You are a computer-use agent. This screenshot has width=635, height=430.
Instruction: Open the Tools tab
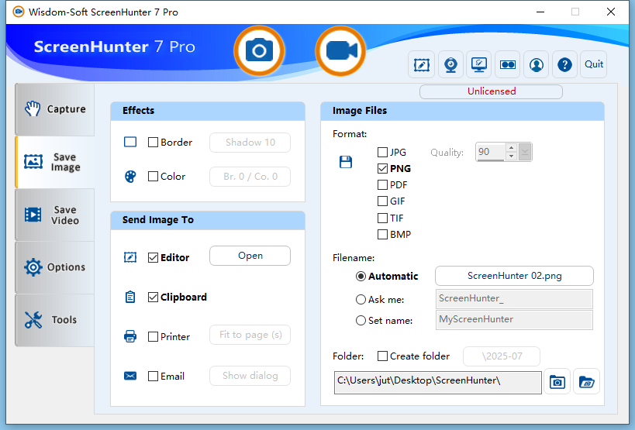(55, 320)
